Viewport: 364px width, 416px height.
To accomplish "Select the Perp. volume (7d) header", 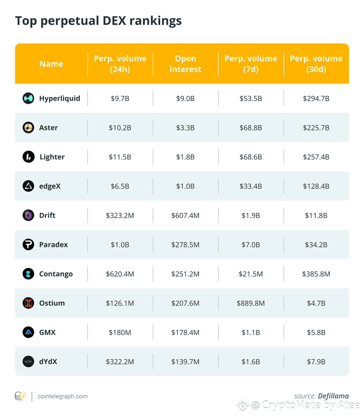I will 251,64.
